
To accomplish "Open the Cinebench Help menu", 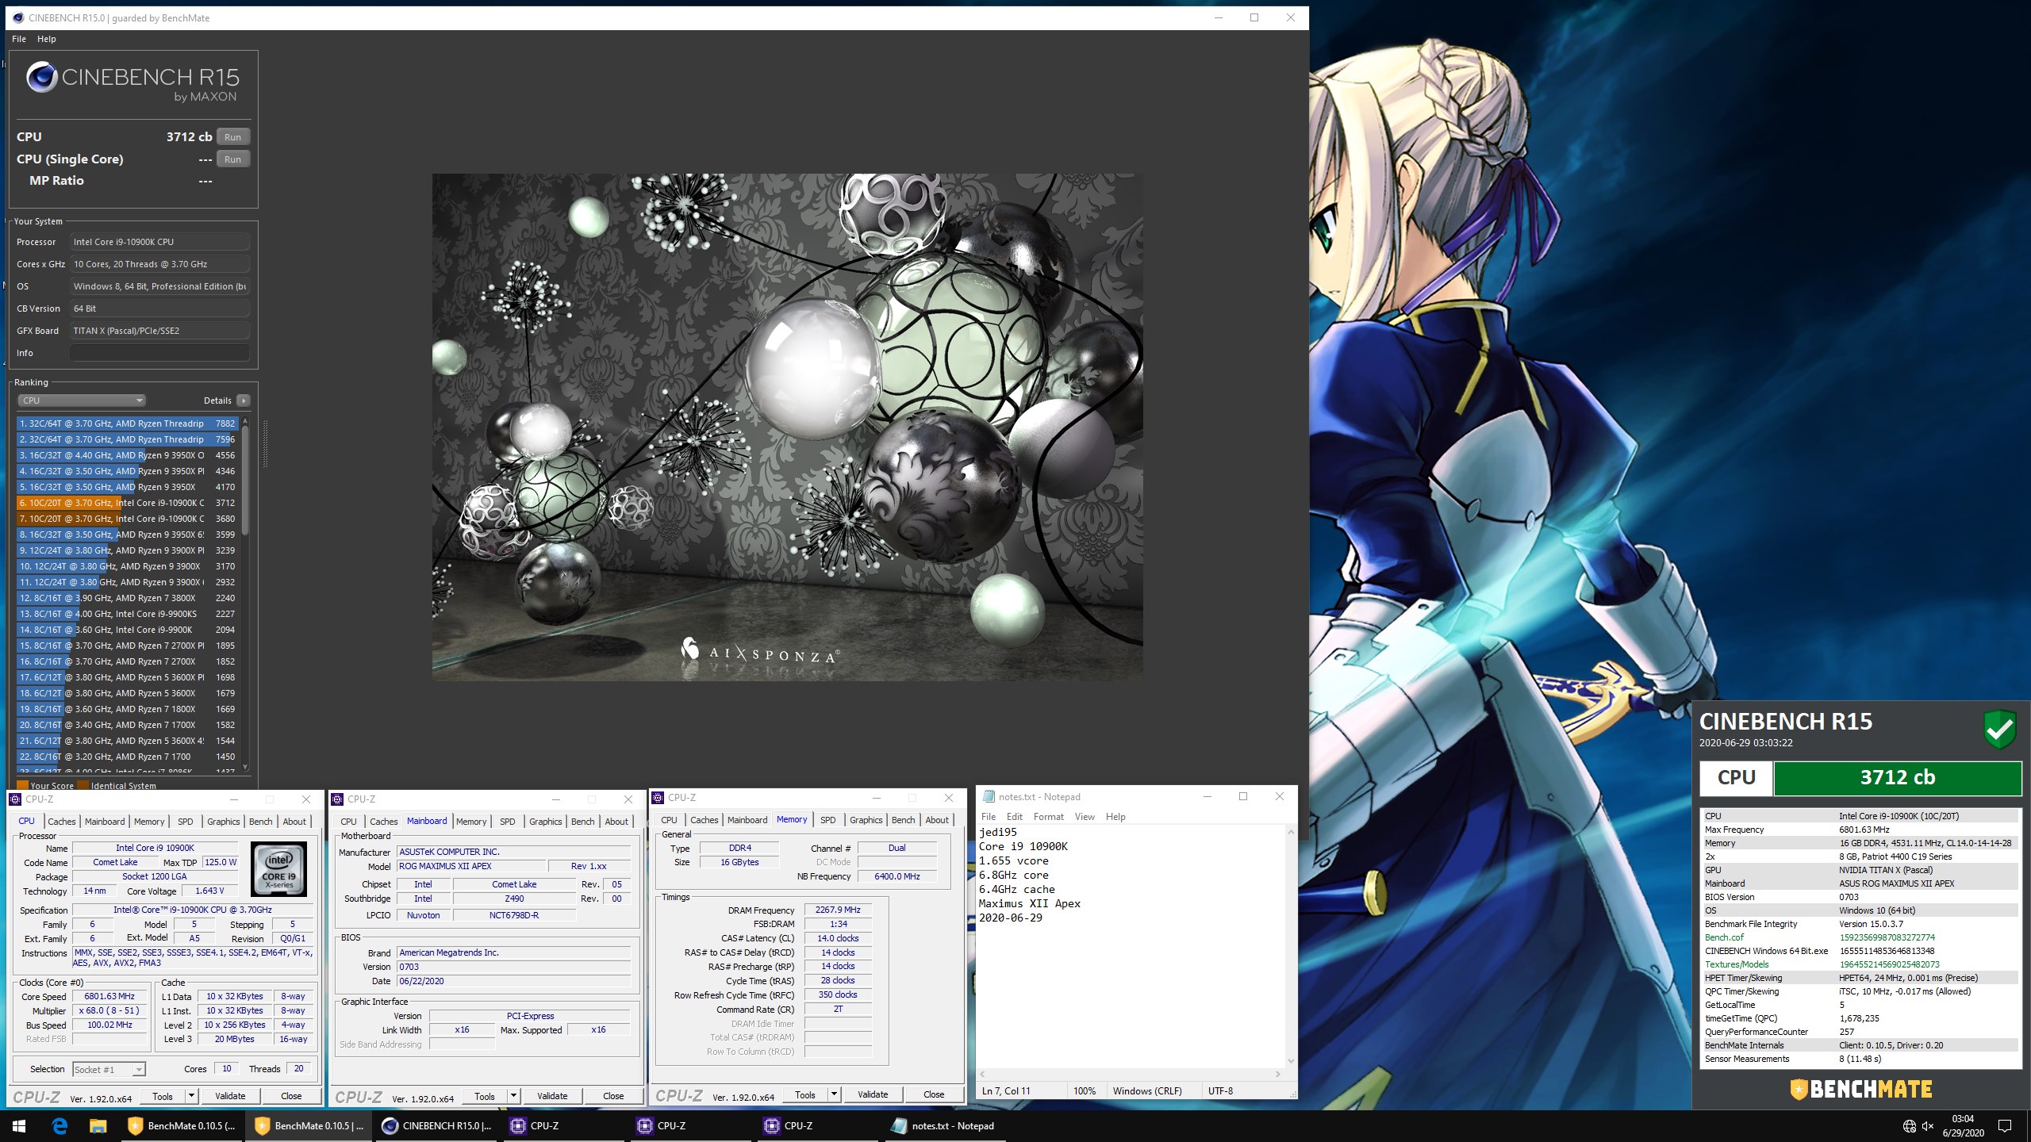I will point(47,39).
